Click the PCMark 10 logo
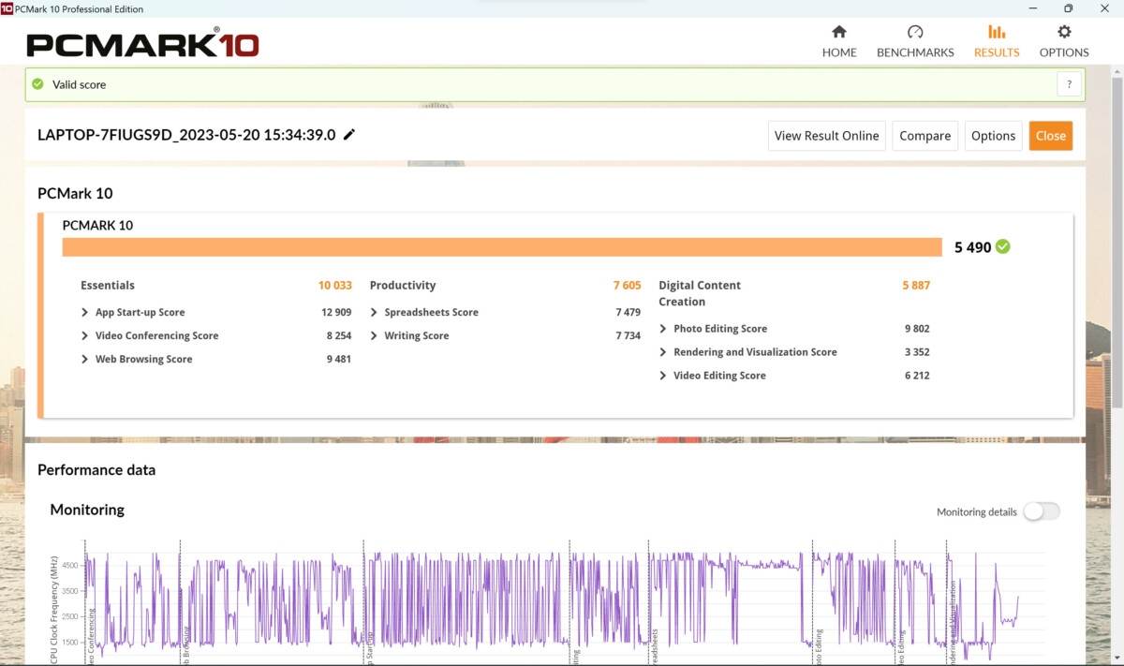Image resolution: width=1124 pixels, height=666 pixels. (142, 44)
